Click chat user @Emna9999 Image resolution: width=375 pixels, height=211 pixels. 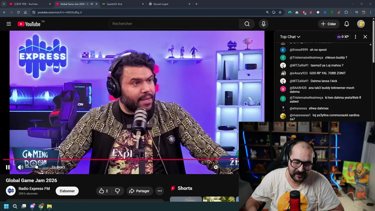299,50
